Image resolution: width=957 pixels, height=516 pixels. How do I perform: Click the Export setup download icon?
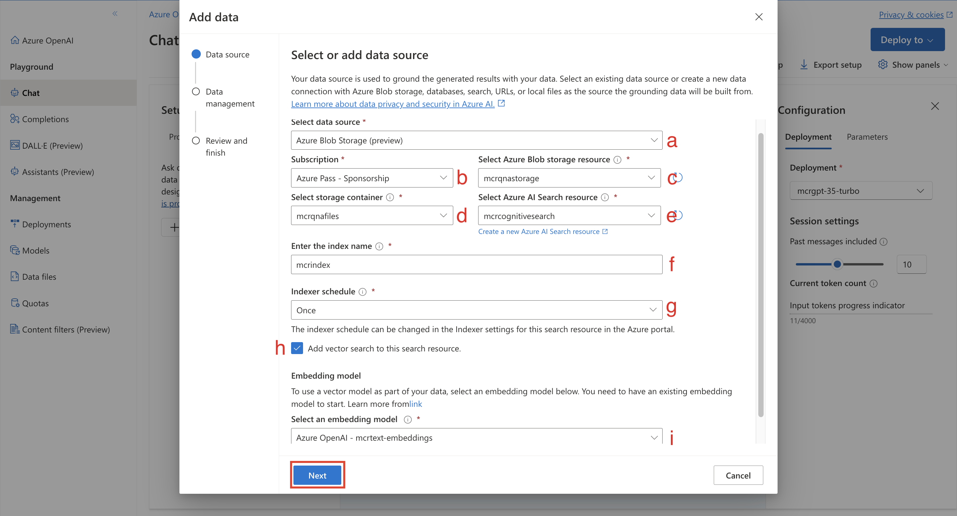click(x=803, y=65)
